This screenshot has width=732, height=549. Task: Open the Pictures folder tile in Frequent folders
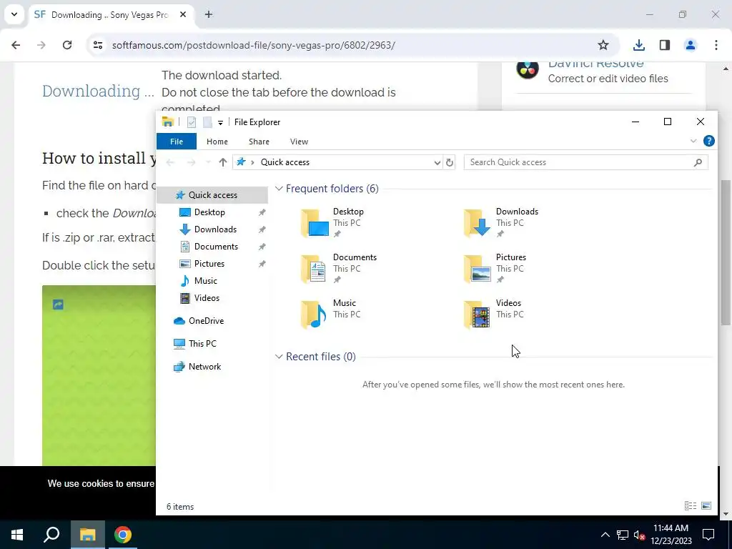pyautogui.click(x=495, y=268)
